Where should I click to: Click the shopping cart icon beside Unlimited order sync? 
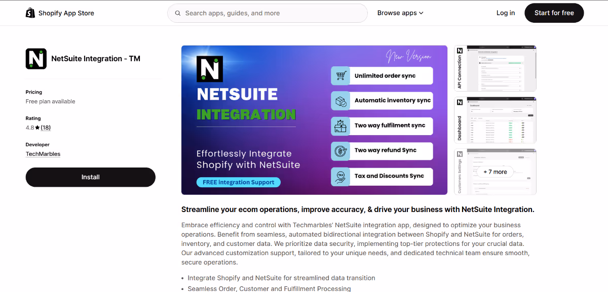(x=341, y=75)
